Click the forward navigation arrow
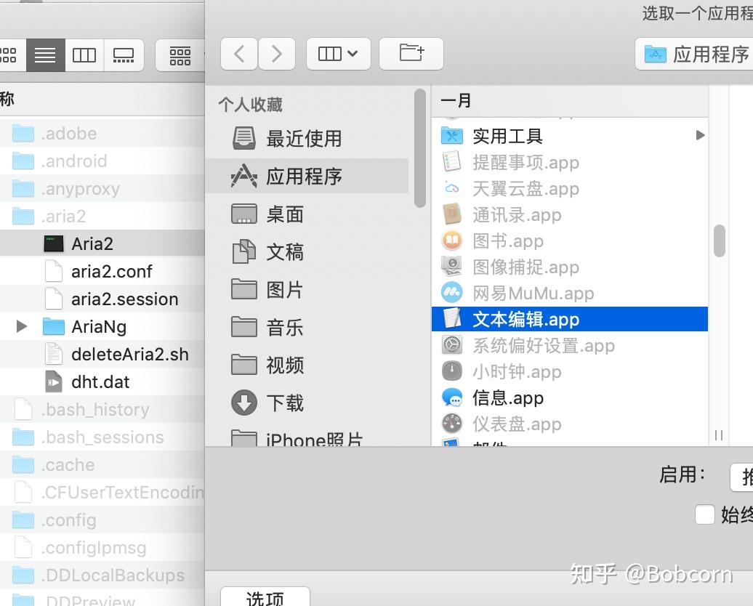753x606 pixels. (x=277, y=53)
